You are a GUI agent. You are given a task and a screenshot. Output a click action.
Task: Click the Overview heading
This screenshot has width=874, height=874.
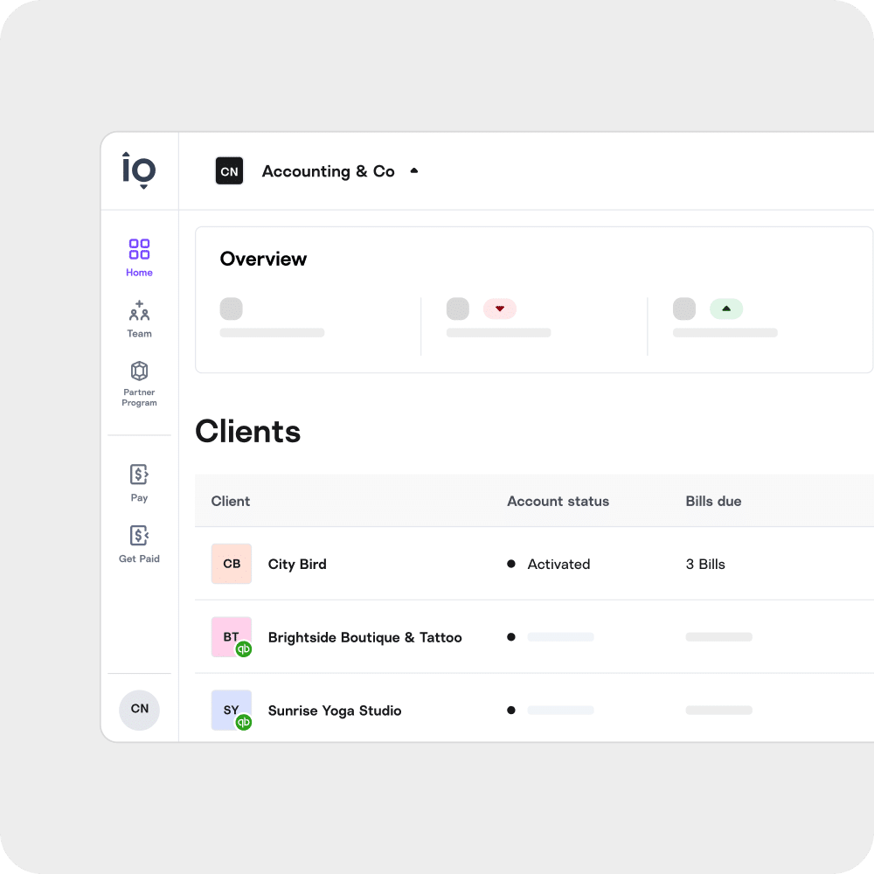pos(263,259)
